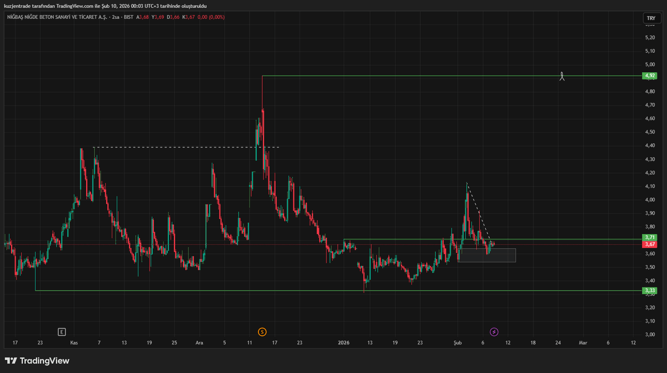Click the BIST exchange label
Viewport: 667px width, 373px height.
(127, 17)
